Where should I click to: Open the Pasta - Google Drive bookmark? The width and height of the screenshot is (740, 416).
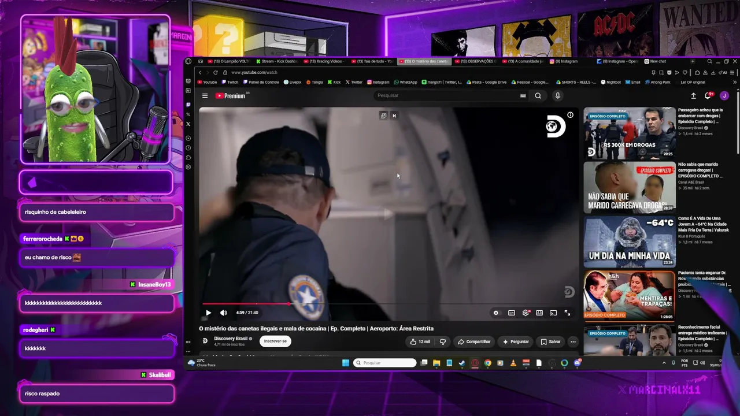[x=486, y=82]
